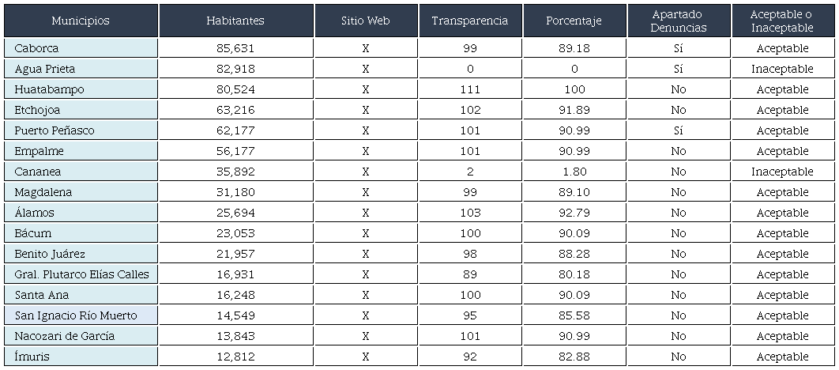Screen dimensions: 839x370
Task: Click the Municipios column header
Action: point(81,21)
